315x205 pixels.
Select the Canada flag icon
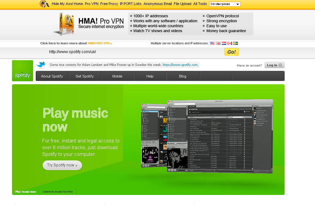pyautogui.click(x=229, y=43)
